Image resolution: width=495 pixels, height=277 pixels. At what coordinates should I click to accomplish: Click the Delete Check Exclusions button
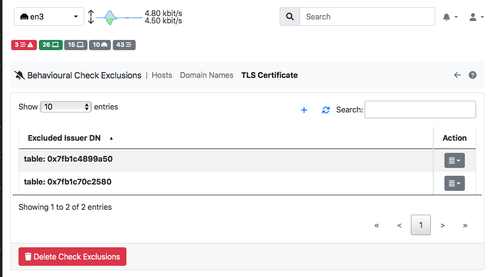pos(72,257)
